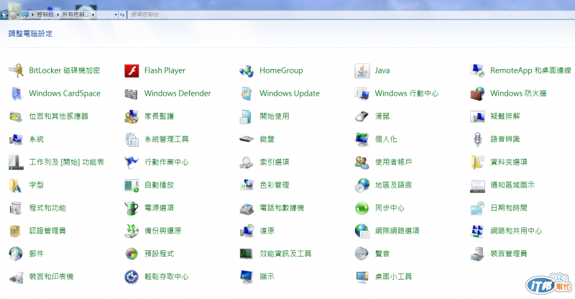Open the 開始使用 link

[x=275, y=116]
